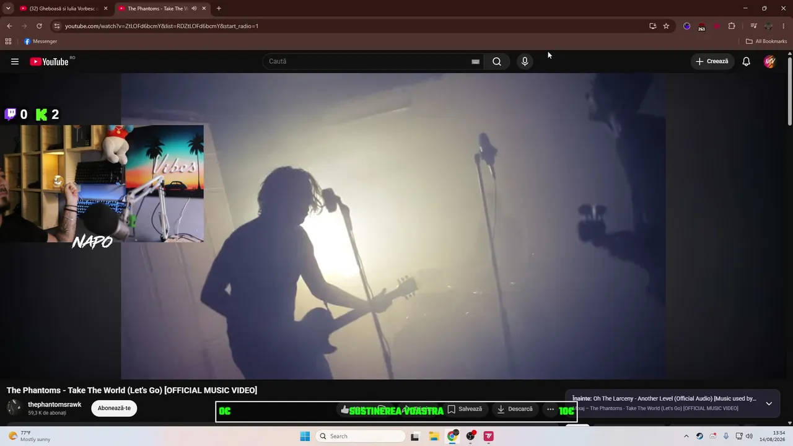This screenshot has width=793, height=446.
Task: Open the on-screen keyboard in search box
Action: pos(475,61)
